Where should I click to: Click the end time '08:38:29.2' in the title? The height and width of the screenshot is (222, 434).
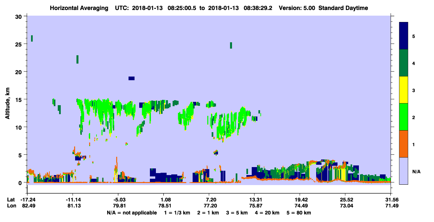coord(258,8)
